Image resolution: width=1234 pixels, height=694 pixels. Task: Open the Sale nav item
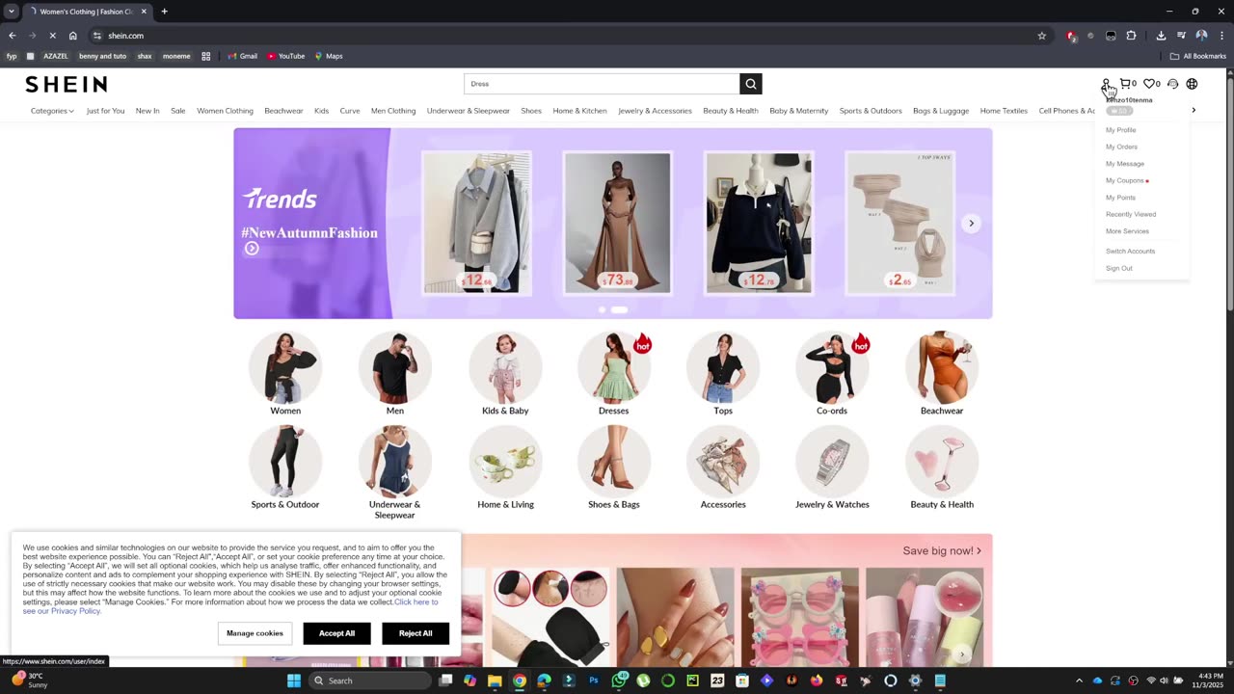(x=177, y=111)
